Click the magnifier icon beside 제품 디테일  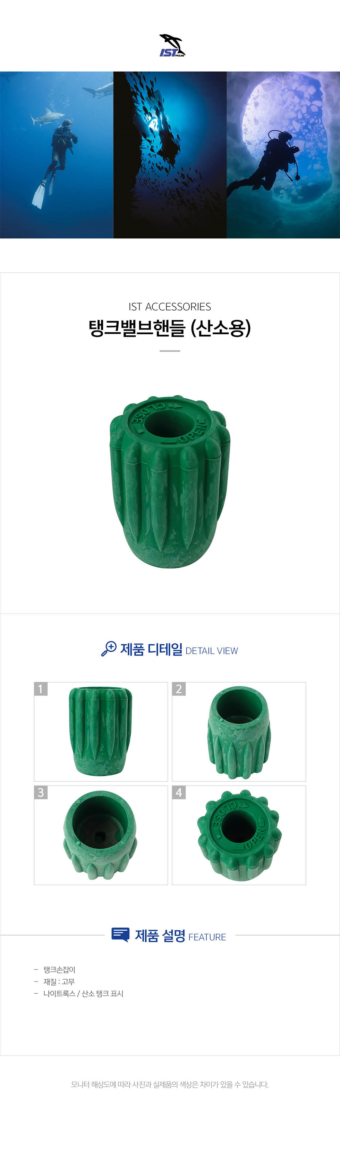coord(109,649)
